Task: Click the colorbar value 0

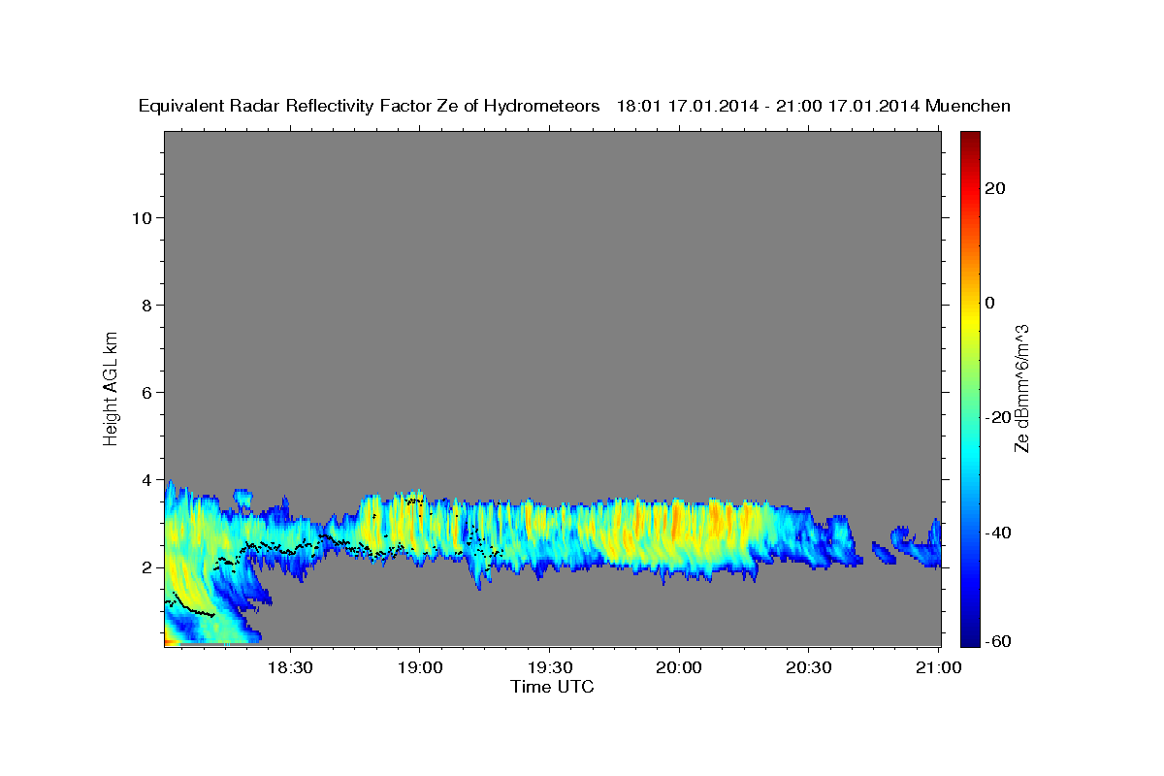Action: (990, 303)
